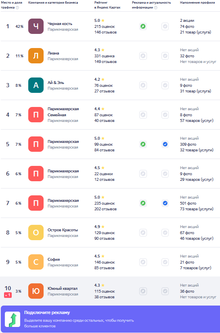
Task: Click the blue verified checkmark in row 7
Action: [165, 203]
